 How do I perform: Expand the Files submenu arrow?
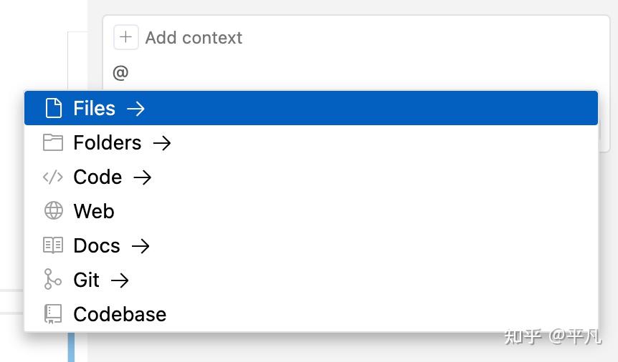click(x=136, y=108)
